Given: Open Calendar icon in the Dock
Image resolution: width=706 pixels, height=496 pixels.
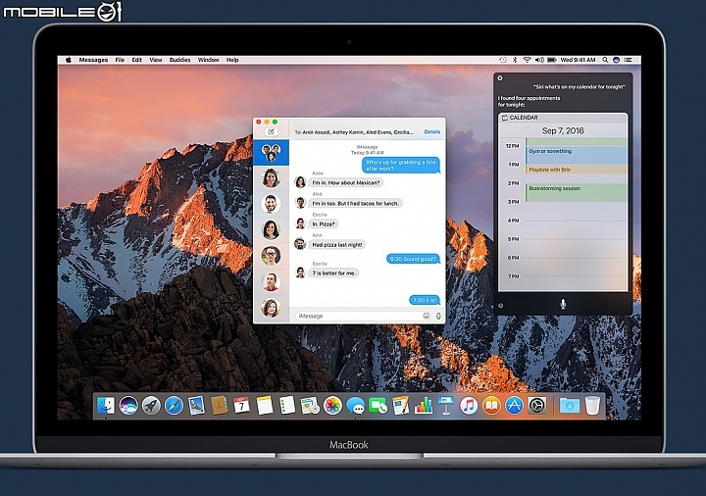Looking at the screenshot, I should [242, 406].
